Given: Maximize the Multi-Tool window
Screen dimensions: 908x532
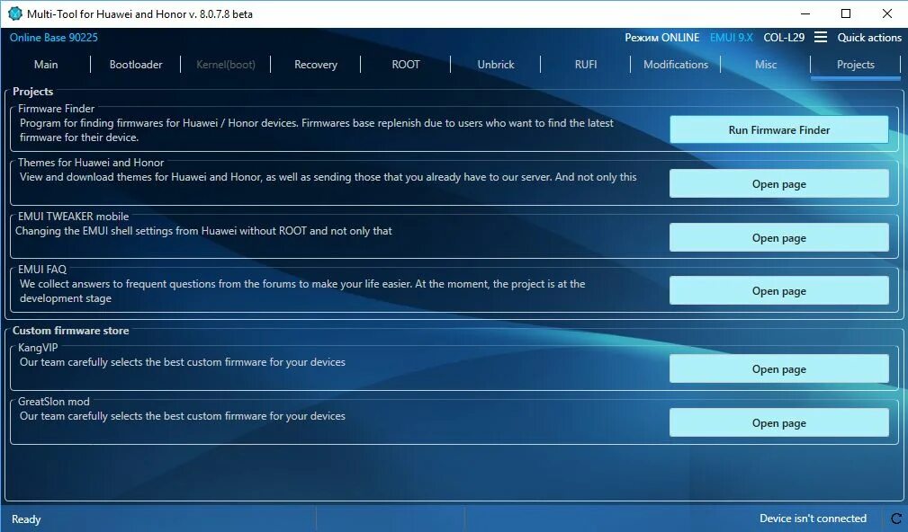Looking at the screenshot, I should coord(846,13).
